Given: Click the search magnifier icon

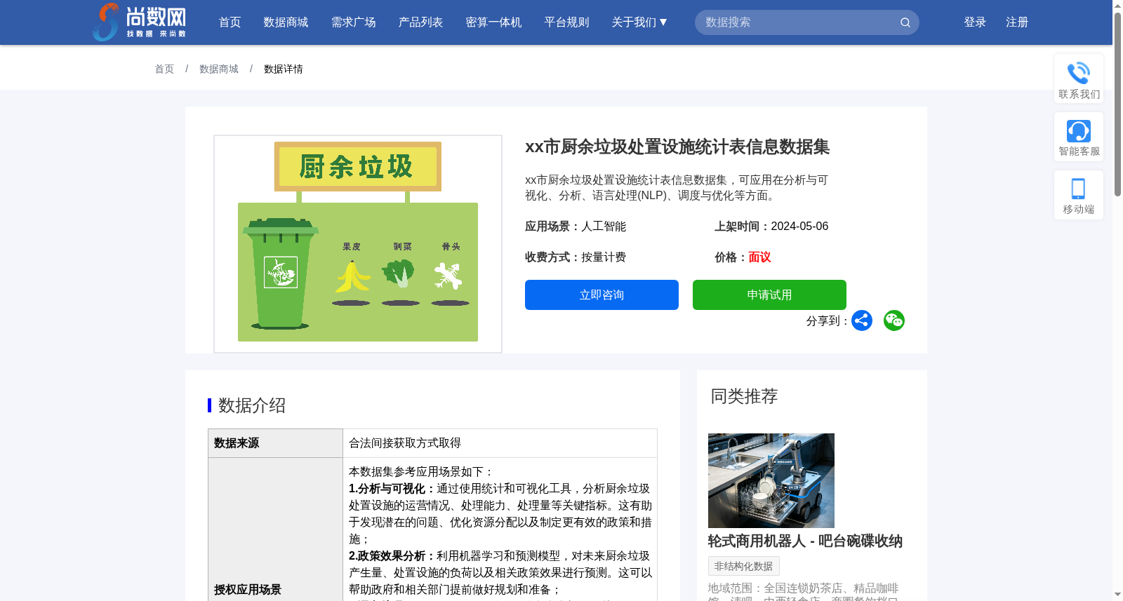Looking at the screenshot, I should 905,22.
